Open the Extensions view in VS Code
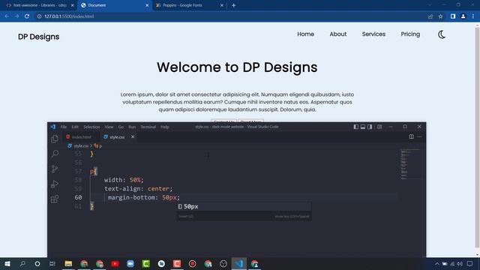The height and width of the screenshot is (270, 480). coord(55,199)
